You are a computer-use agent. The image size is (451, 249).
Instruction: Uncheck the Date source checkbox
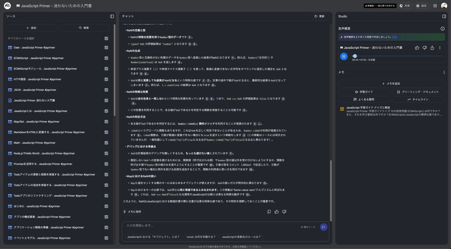coord(106,48)
